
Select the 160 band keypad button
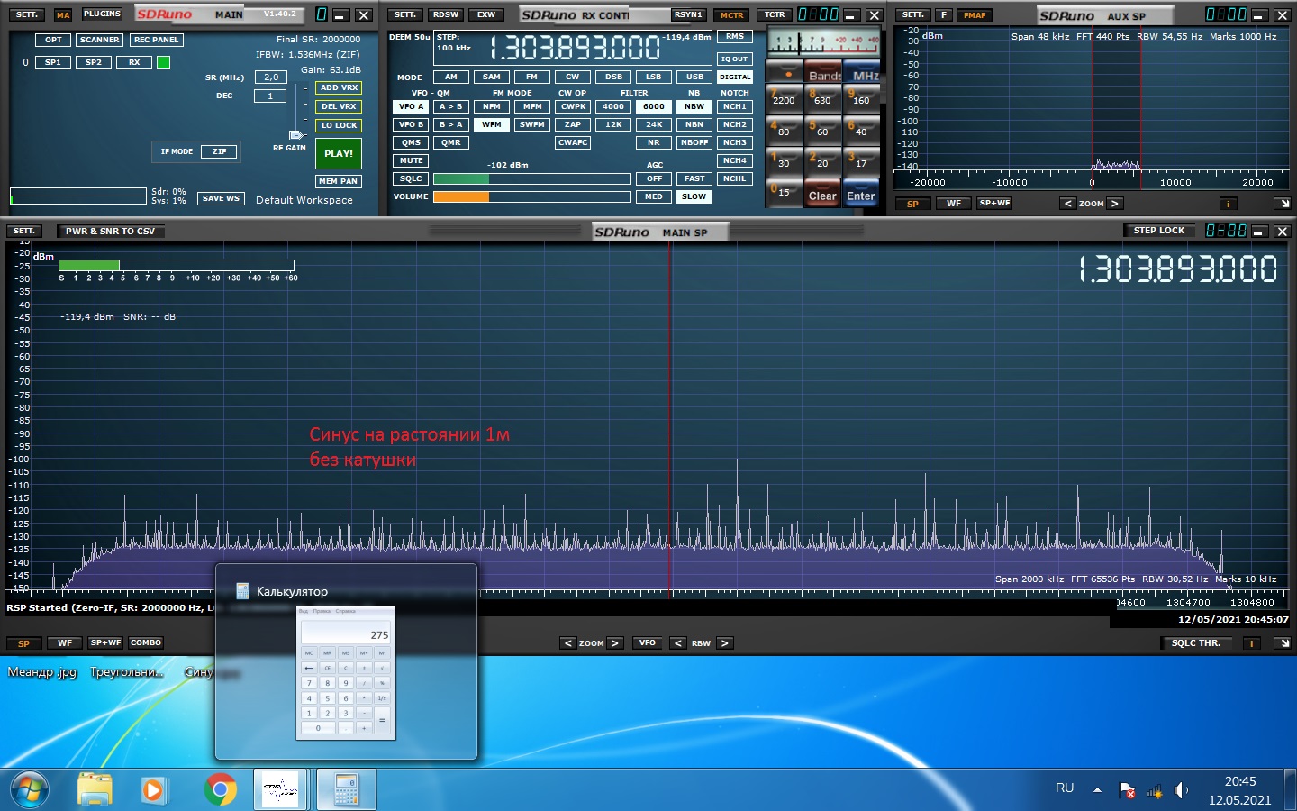861,97
